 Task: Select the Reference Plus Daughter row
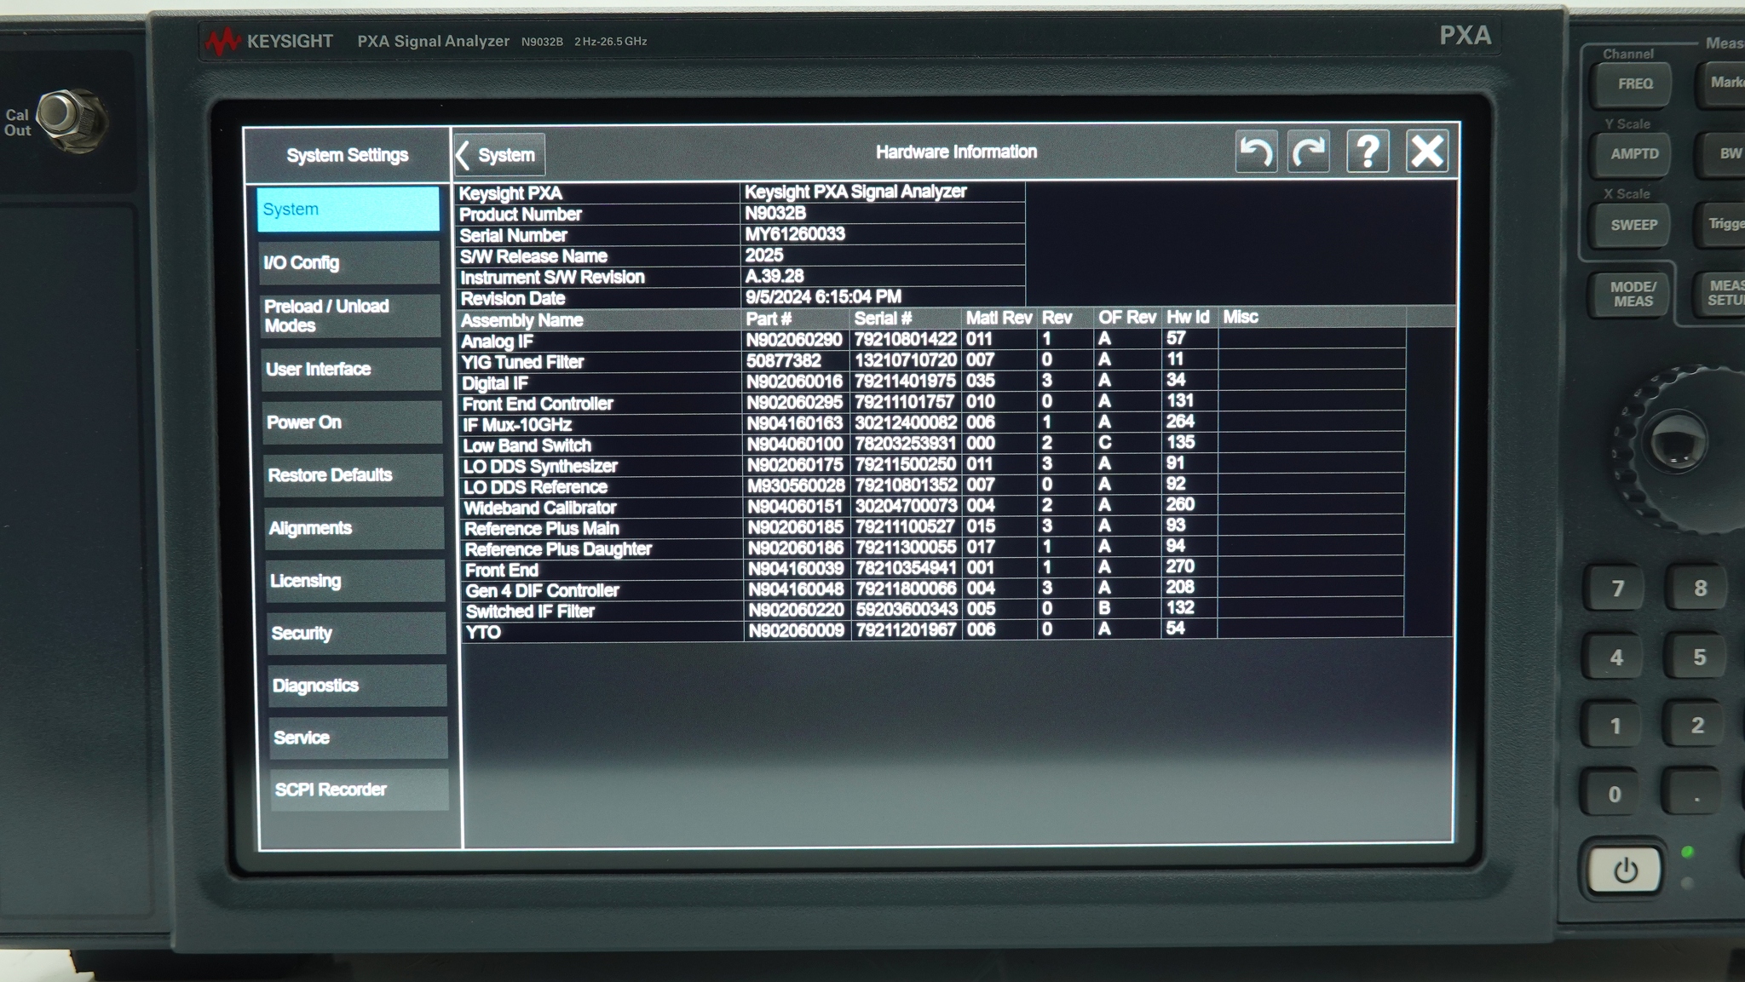pos(932,548)
